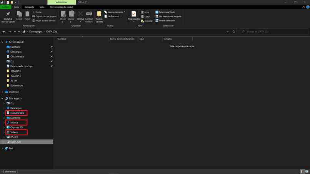Collapse the Acceso rápido section

[3, 42]
